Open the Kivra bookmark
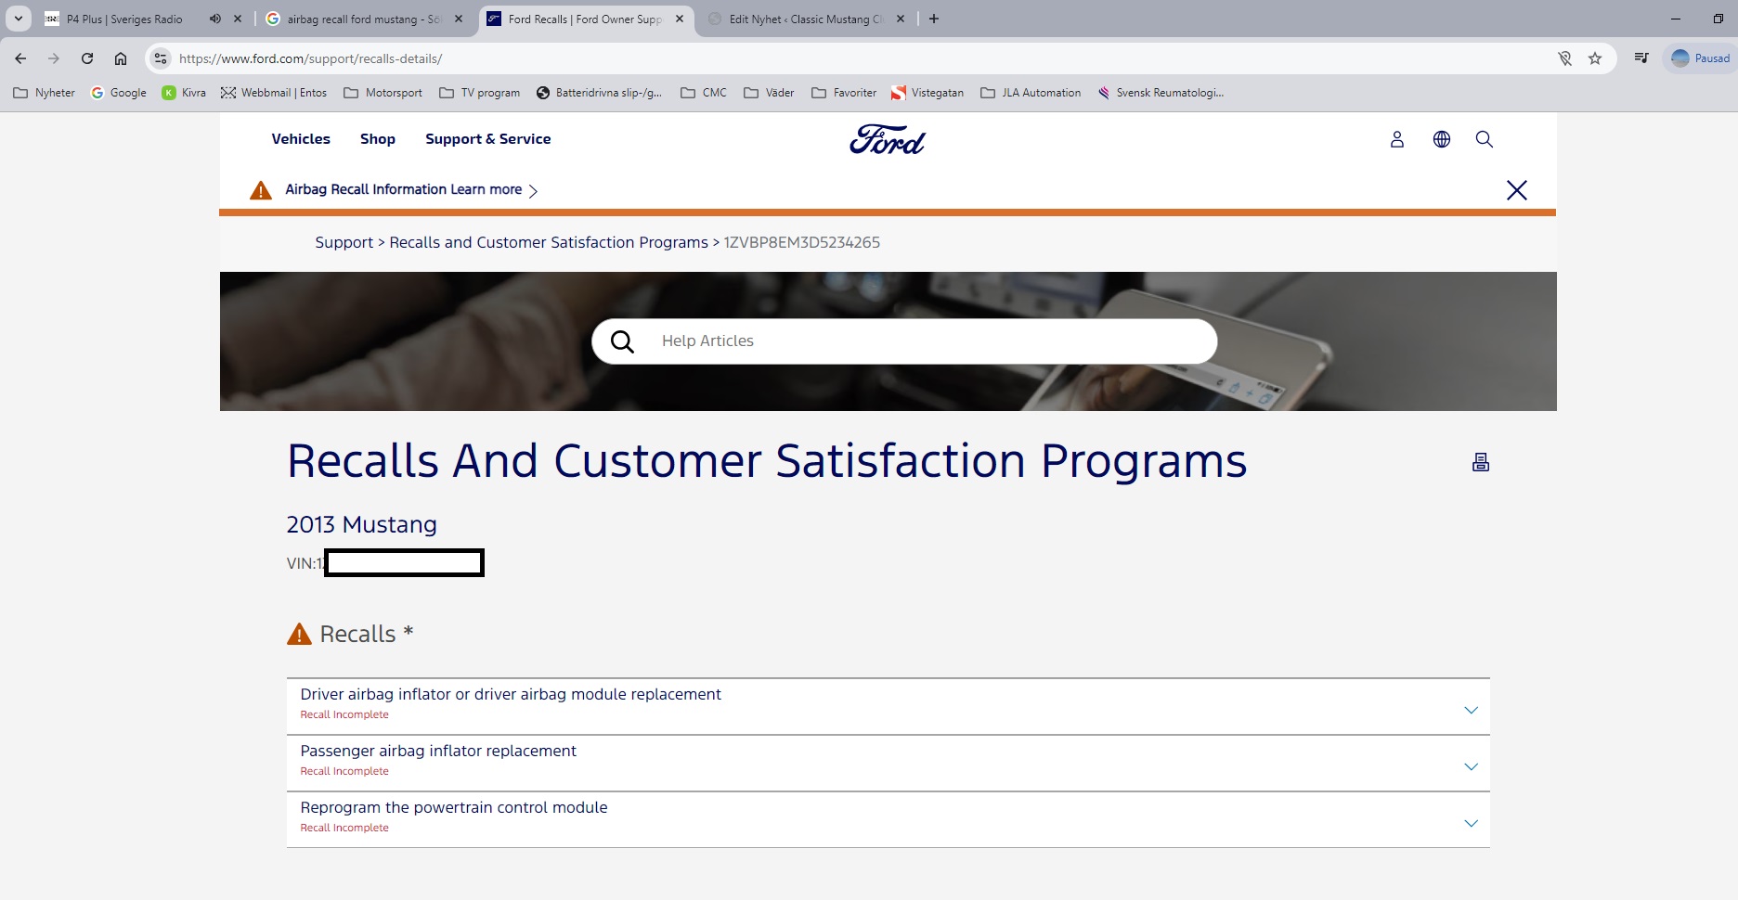This screenshot has height=900, width=1738. [184, 93]
